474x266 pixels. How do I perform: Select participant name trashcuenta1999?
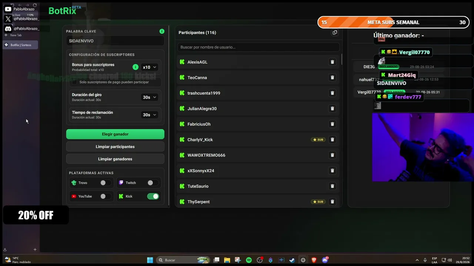(204, 93)
